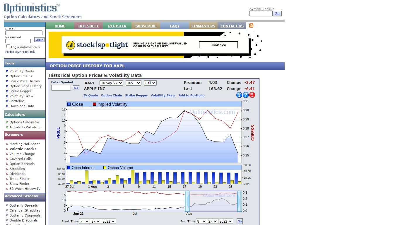Click the Options Calculator bullet icon
Viewport: 400px width, 225px height.
7,122
